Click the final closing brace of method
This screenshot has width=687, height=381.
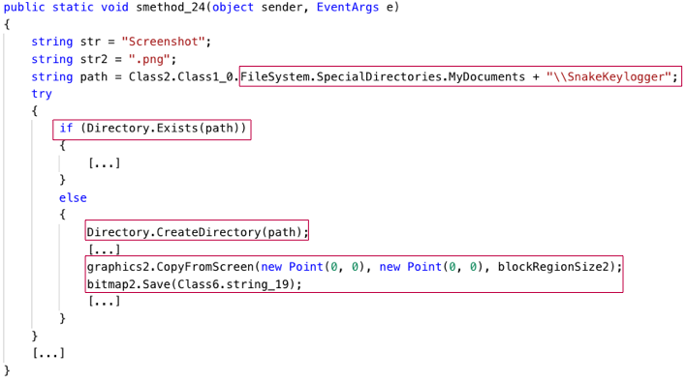(x=7, y=371)
